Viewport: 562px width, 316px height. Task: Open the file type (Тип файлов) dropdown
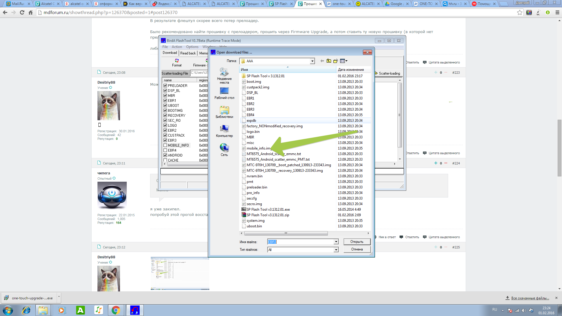point(336,250)
